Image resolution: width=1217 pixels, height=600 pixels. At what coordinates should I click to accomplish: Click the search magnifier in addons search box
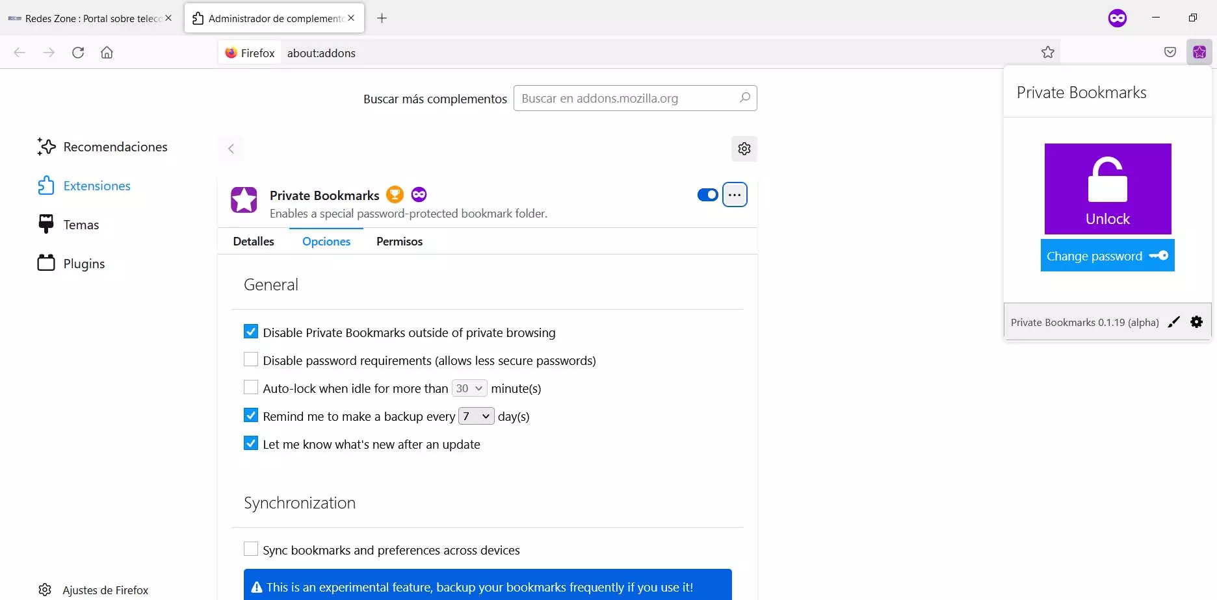(744, 98)
